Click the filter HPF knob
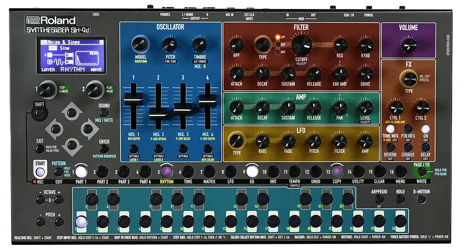The image size is (463, 252). (237, 45)
